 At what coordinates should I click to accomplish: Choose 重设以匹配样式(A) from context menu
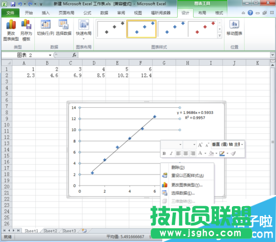tap(187, 176)
